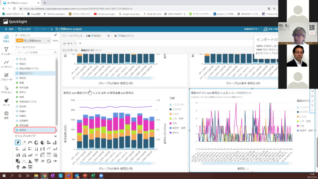The image size is (318, 179).
Task: Select the シート1 sheet tab
Action: coord(69,43)
